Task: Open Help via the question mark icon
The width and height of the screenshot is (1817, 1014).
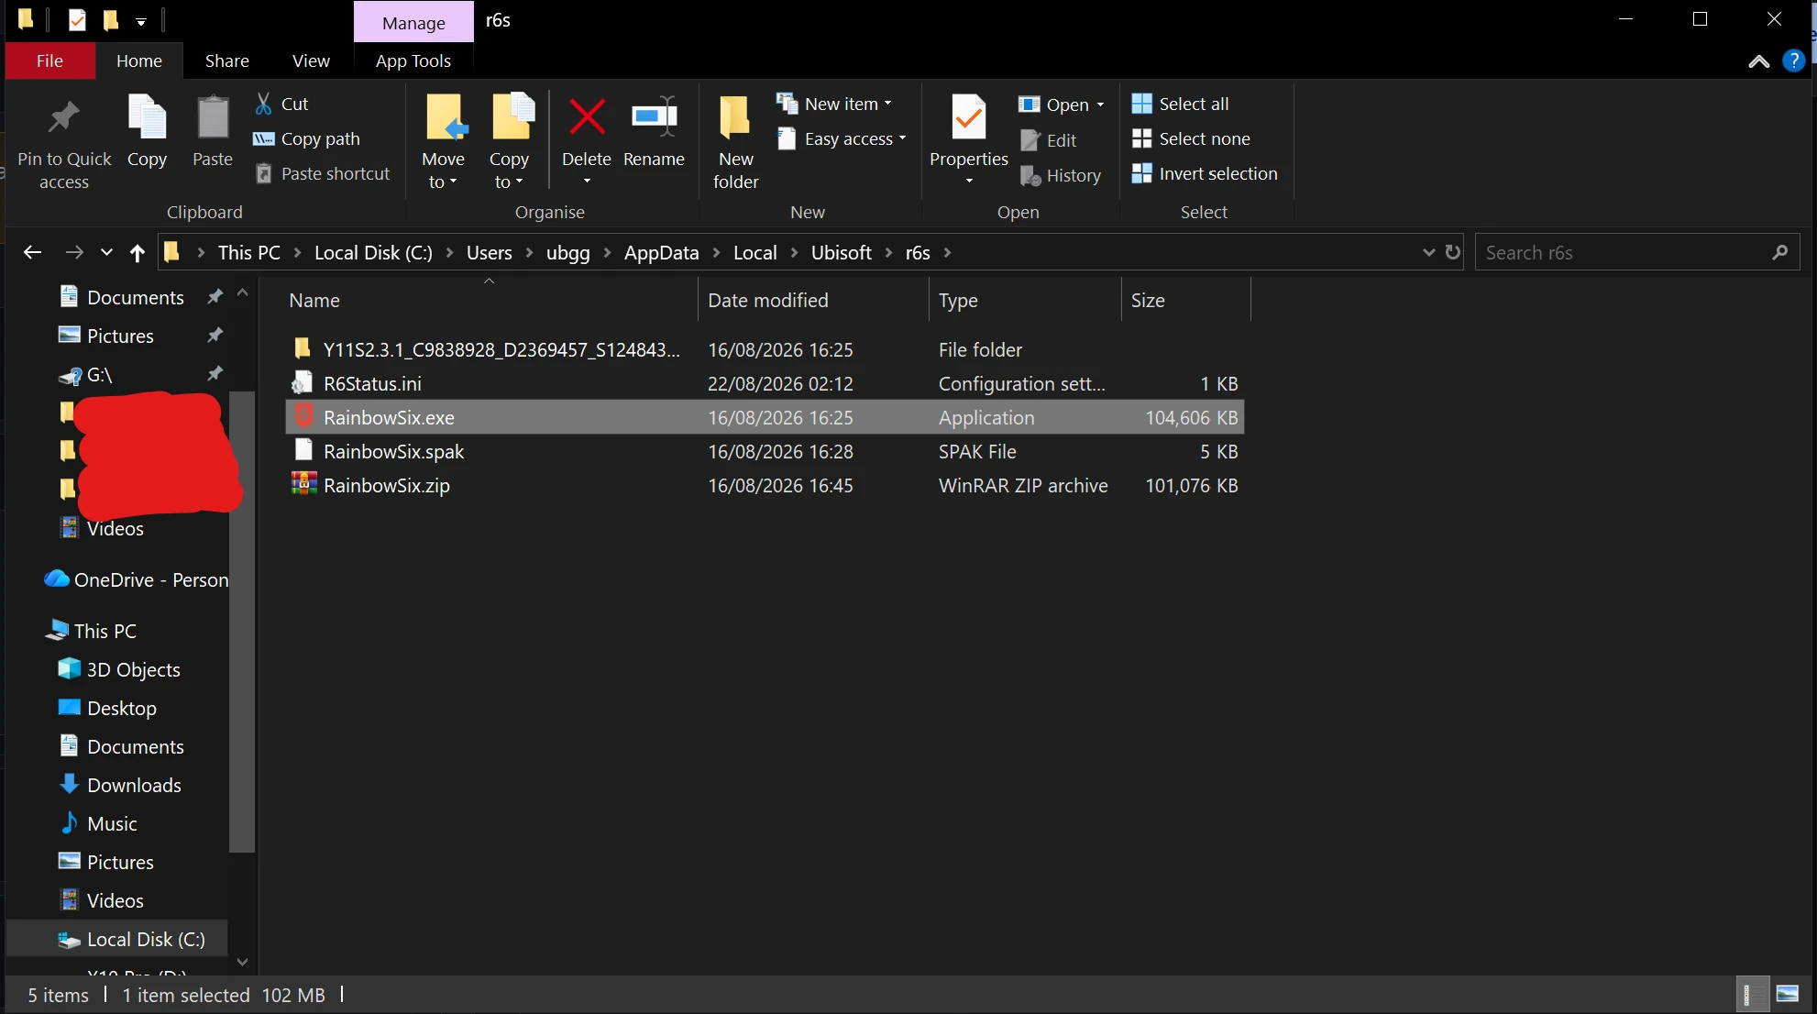Action: (x=1793, y=61)
